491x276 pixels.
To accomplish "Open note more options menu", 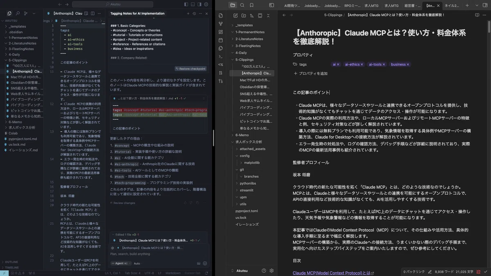I will pyautogui.click(x=485, y=15).
